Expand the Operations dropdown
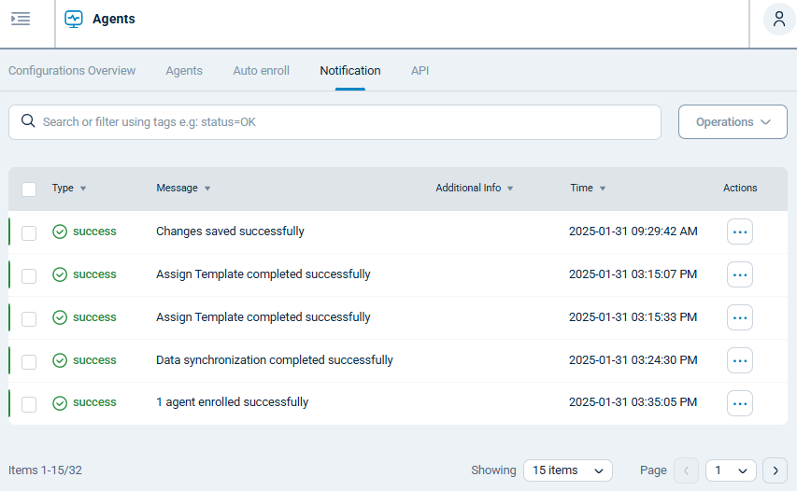Viewport: 797px width, 491px height. coord(733,122)
